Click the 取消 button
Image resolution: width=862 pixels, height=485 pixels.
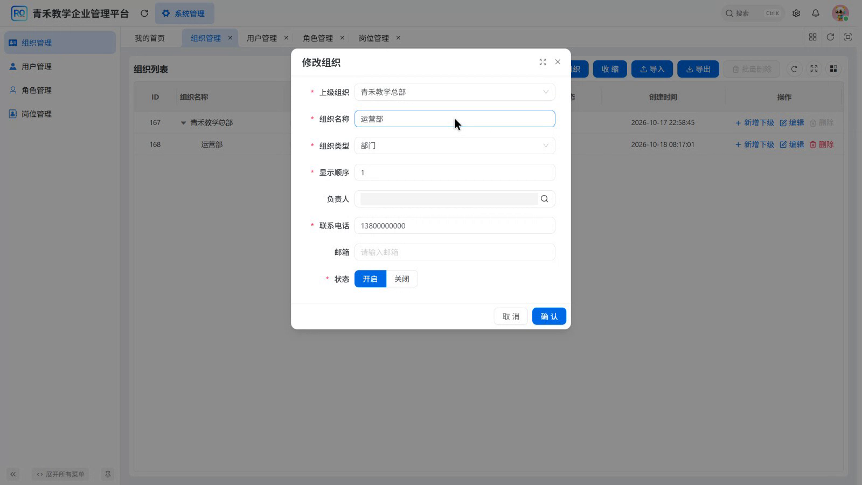pos(511,316)
